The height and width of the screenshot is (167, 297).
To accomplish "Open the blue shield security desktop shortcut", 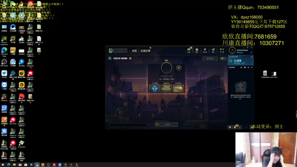I will point(4,109).
